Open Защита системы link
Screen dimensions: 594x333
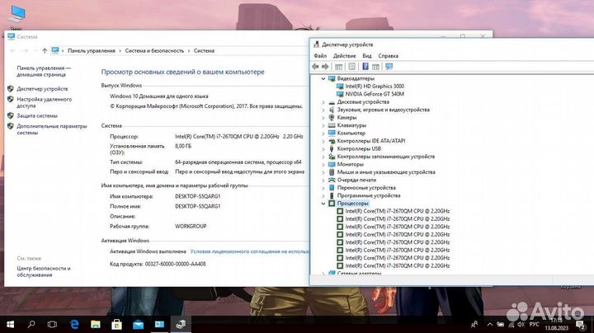pos(37,115)
